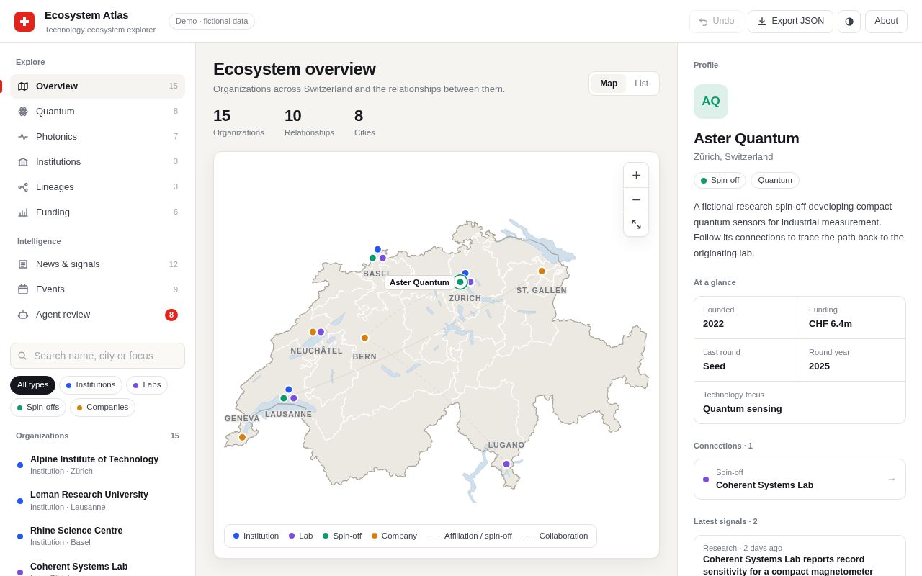Viewport: 922px width, 576px height.
Task: Switch to the List view
Action: (641, 84)
